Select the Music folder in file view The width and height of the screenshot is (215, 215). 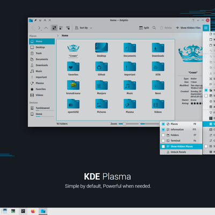tap(130, 88)
